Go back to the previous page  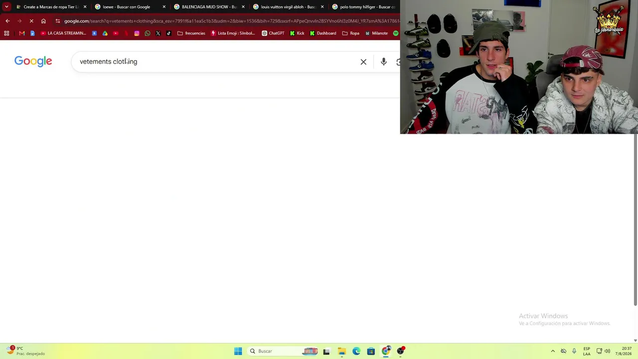(7, 21)
